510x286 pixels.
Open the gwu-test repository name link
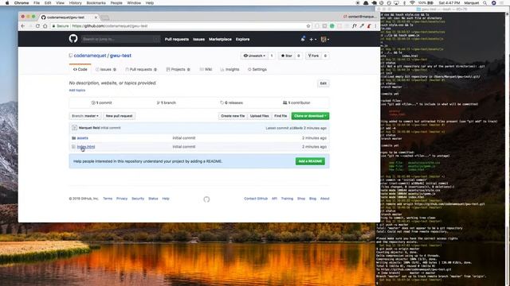pos(120,56)
